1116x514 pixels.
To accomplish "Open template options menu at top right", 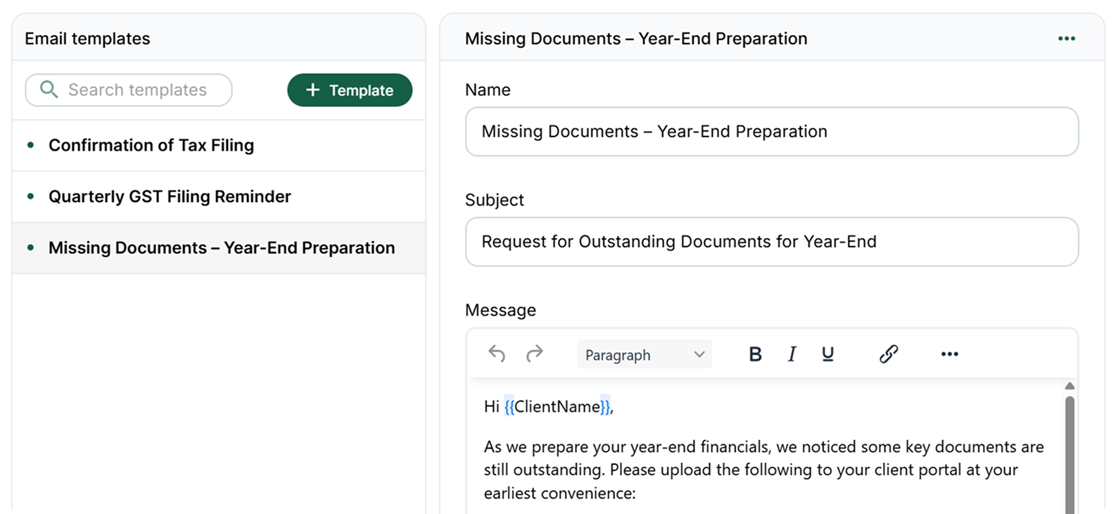I will point(1066,39).
